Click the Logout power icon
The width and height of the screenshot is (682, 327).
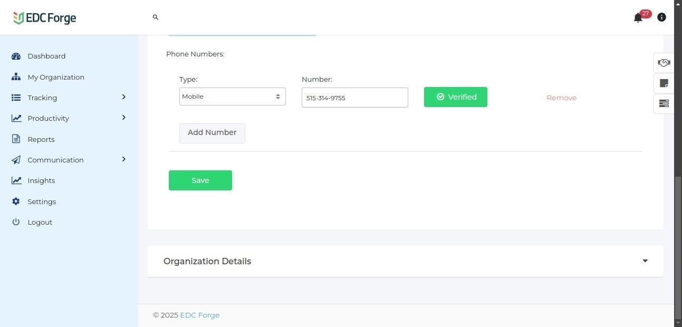pyautogui.click(x=16, y=222)
